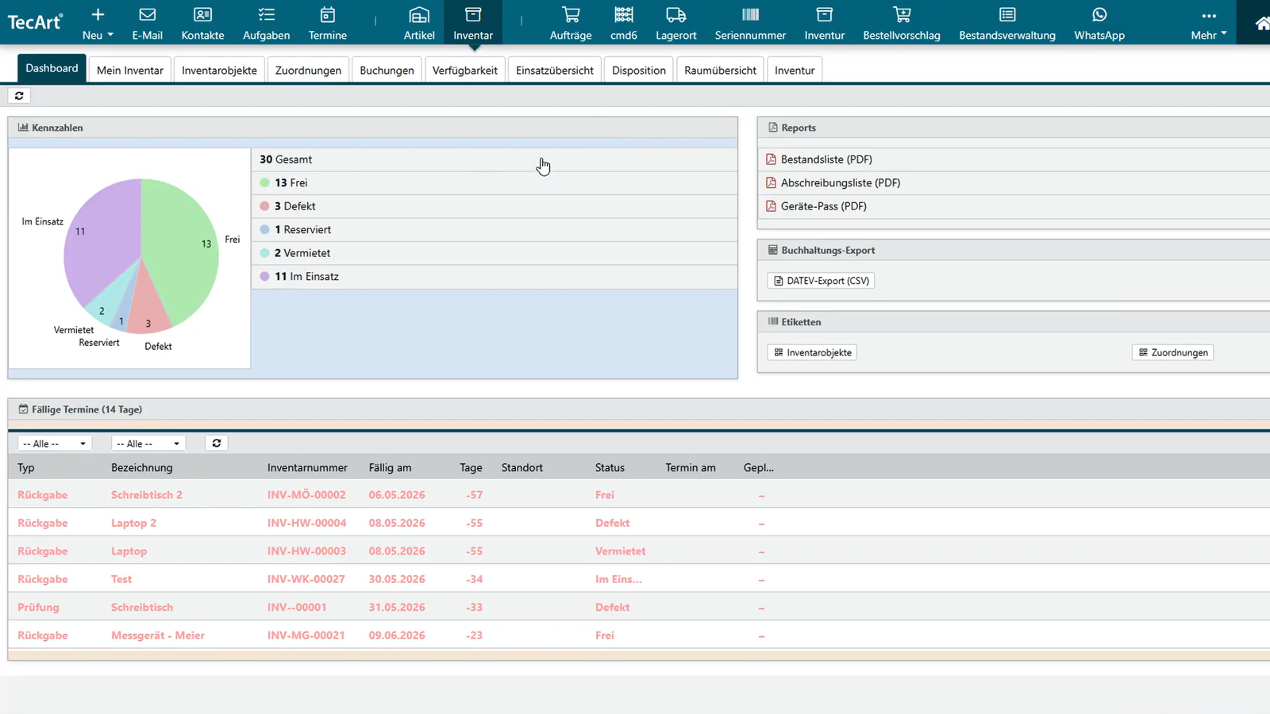
Task: Click the Zuordnungen labels button
Action: tap(1172, 352)
